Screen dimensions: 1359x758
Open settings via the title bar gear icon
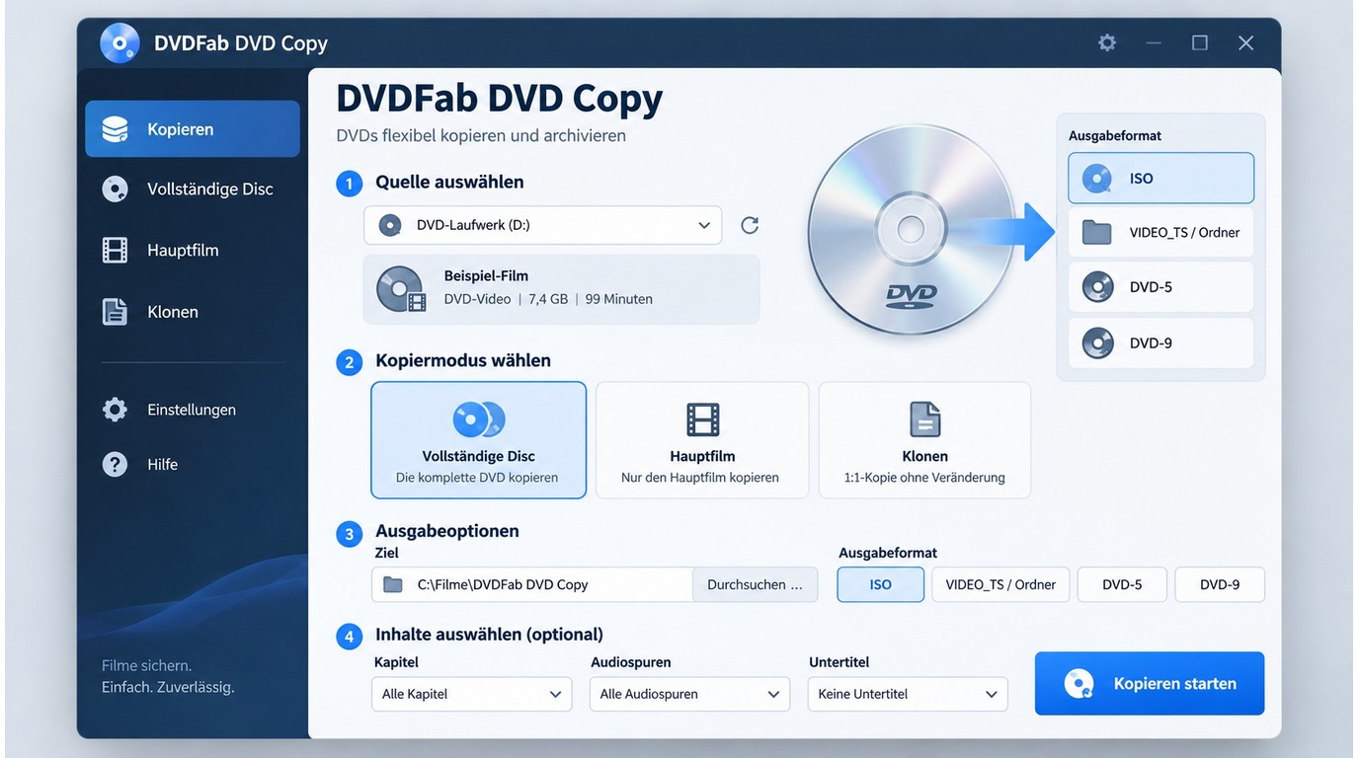1107,43
